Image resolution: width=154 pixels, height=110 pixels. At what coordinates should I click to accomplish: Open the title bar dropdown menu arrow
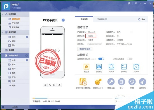[x=136, y=3]
